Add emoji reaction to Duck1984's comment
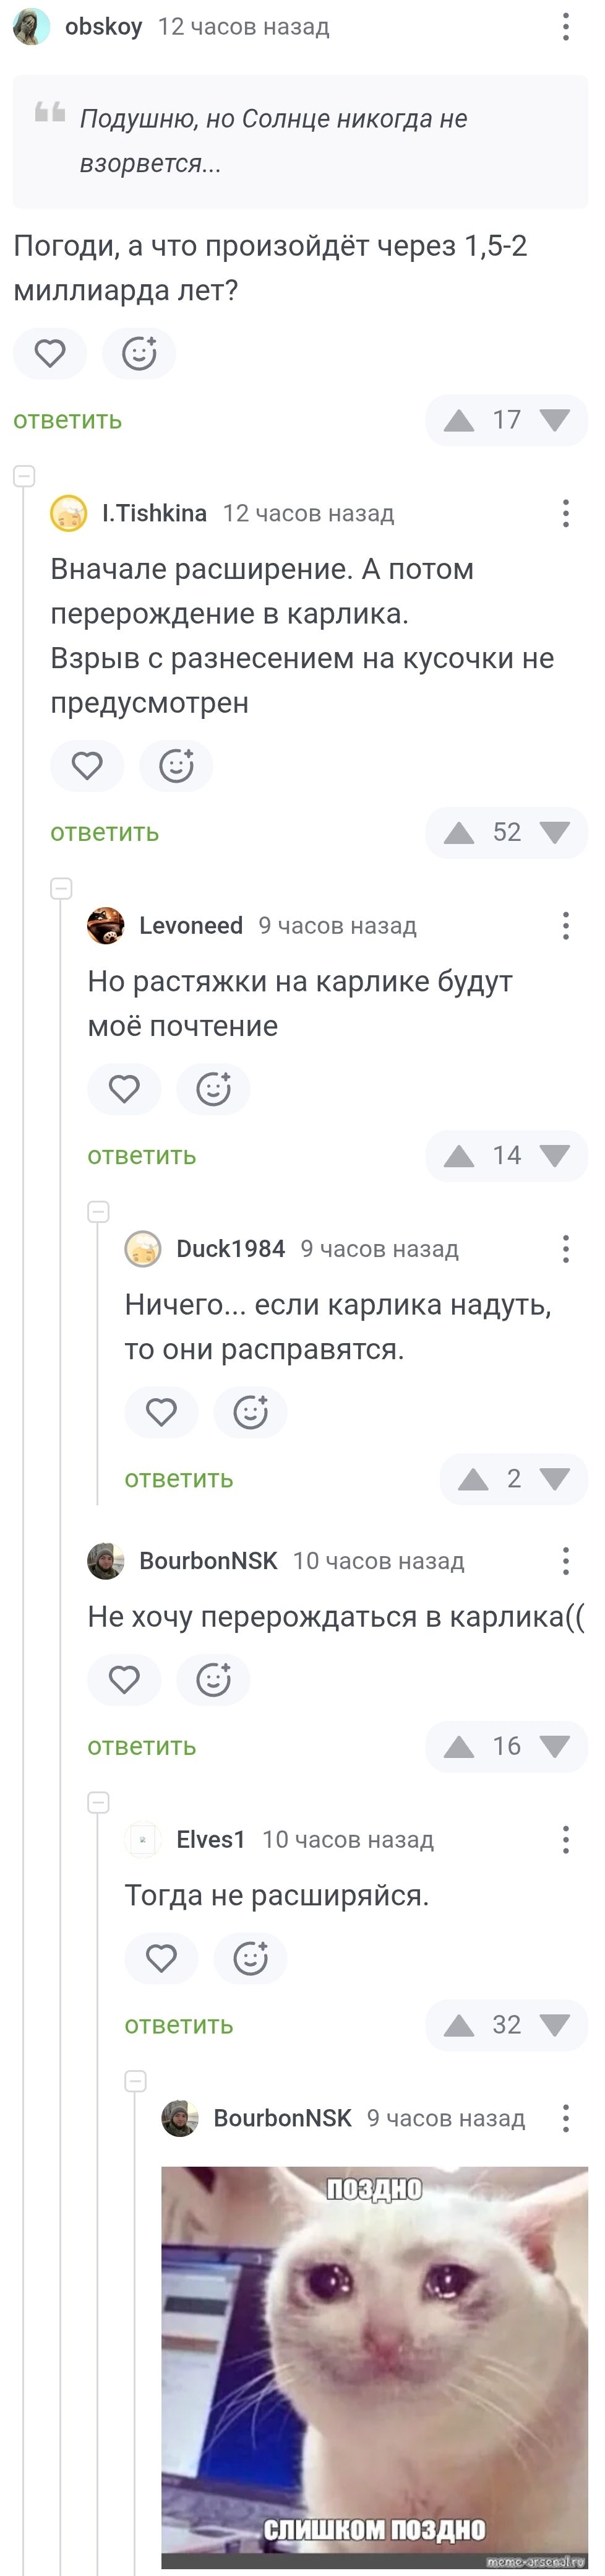This screenshot has width=605, height=2576. [x=249, y=1411]
